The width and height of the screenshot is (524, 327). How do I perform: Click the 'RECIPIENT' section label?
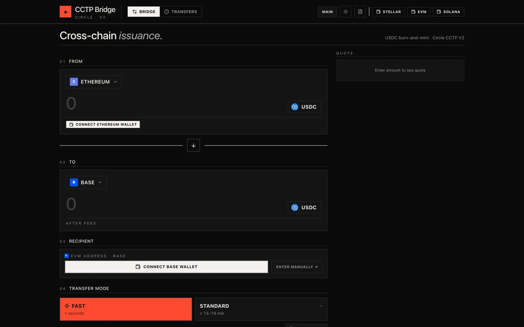click(x=81, y=241)
